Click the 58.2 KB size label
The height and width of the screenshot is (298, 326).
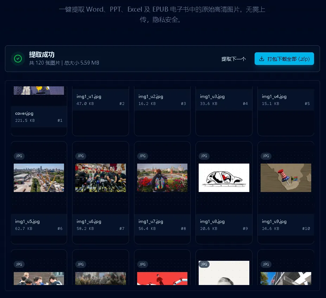pos(85,229)
